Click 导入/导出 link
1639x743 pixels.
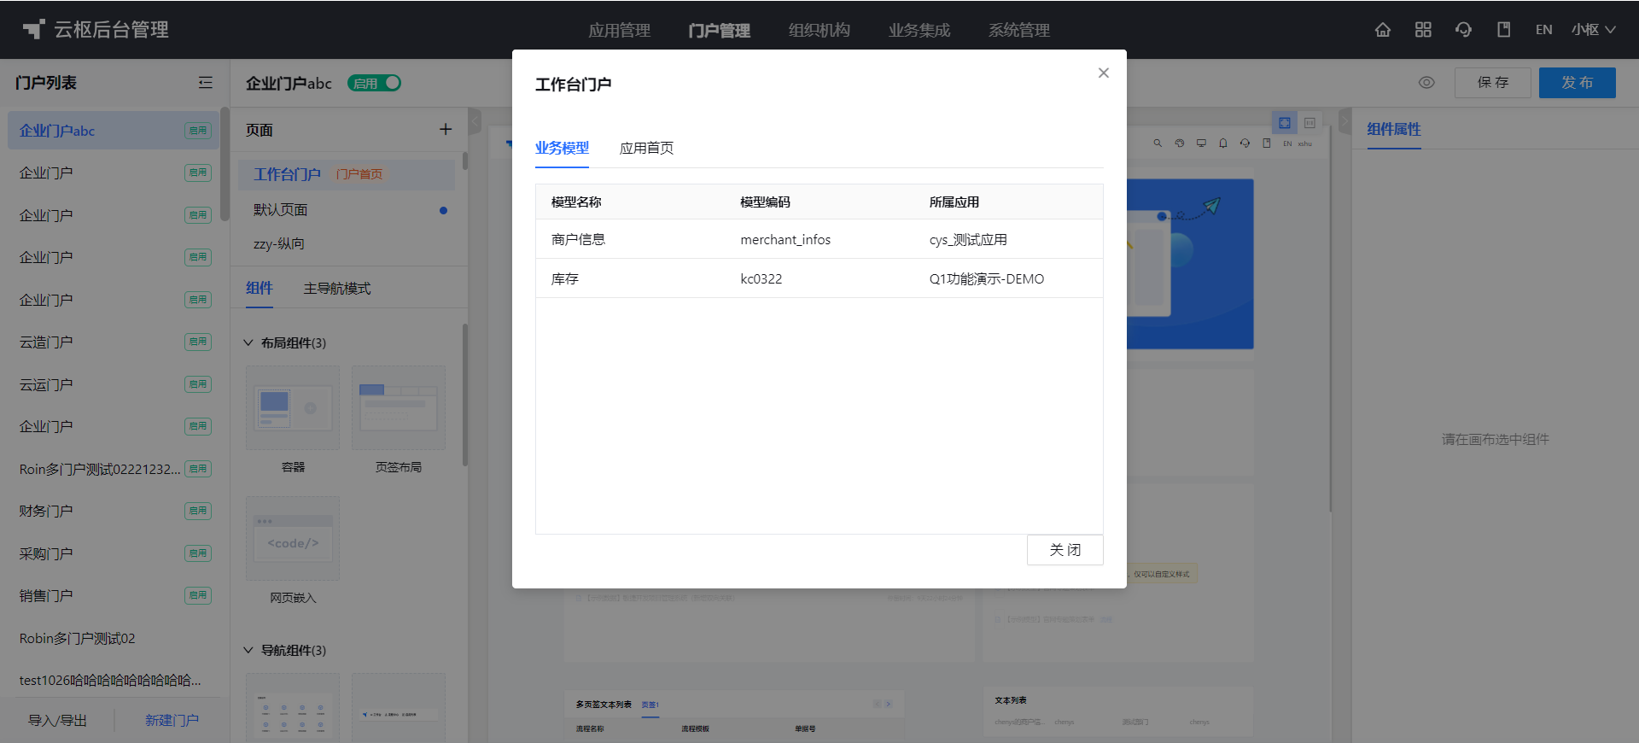coord(57,720)
